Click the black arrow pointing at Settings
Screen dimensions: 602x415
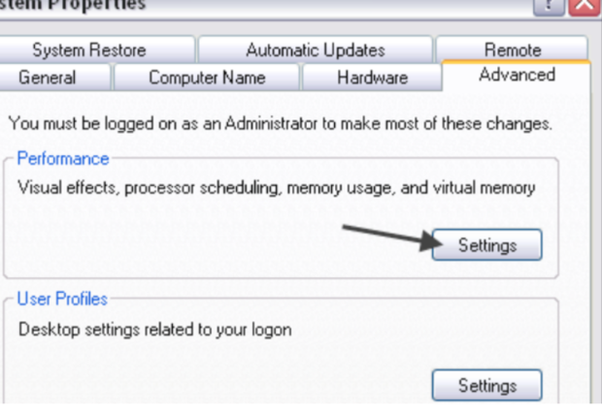pyautogui.click(x=392, y=239)
